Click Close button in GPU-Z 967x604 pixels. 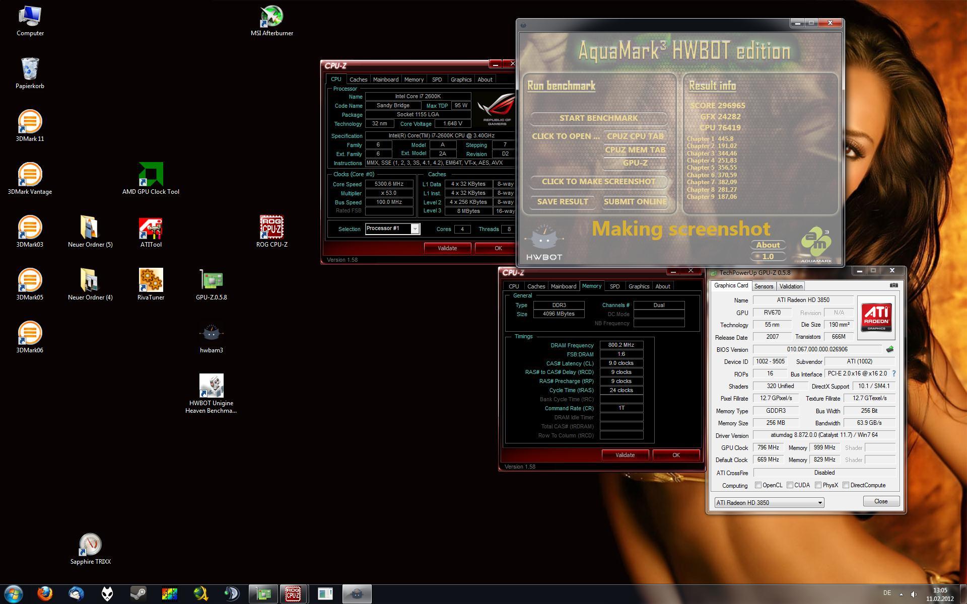[x=881, y=501]
